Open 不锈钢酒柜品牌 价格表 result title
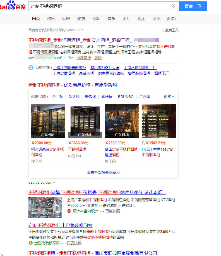The image size is (221, 256). (x=97, y=193)
